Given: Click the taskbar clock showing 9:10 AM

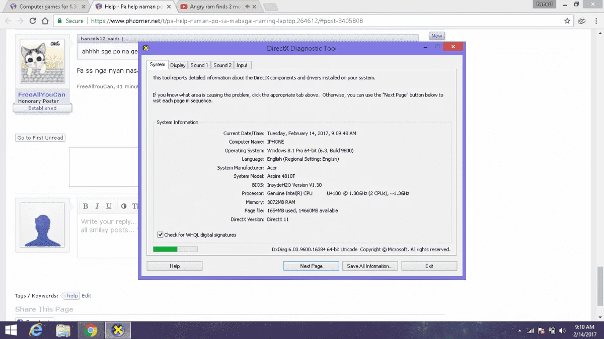Looking at the screenshot, I should point(584,330).
